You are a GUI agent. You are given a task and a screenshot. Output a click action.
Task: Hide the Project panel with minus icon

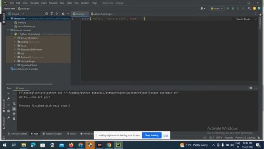68,14
